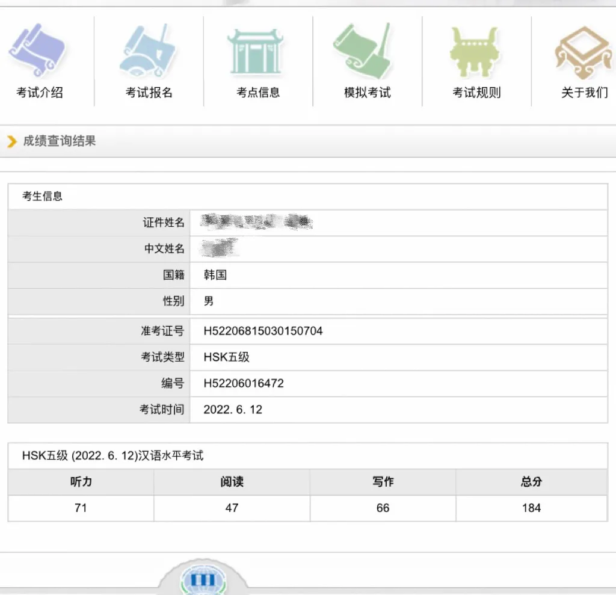
Task: Open the 考点信息 teal gate icon
Action: (256, 52)
